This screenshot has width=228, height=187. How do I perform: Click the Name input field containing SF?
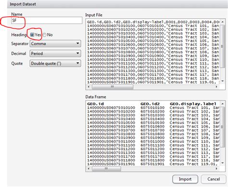(x=47, y=20)
